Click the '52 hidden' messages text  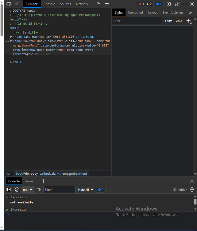pyautogui.click(x=180, y=190)
